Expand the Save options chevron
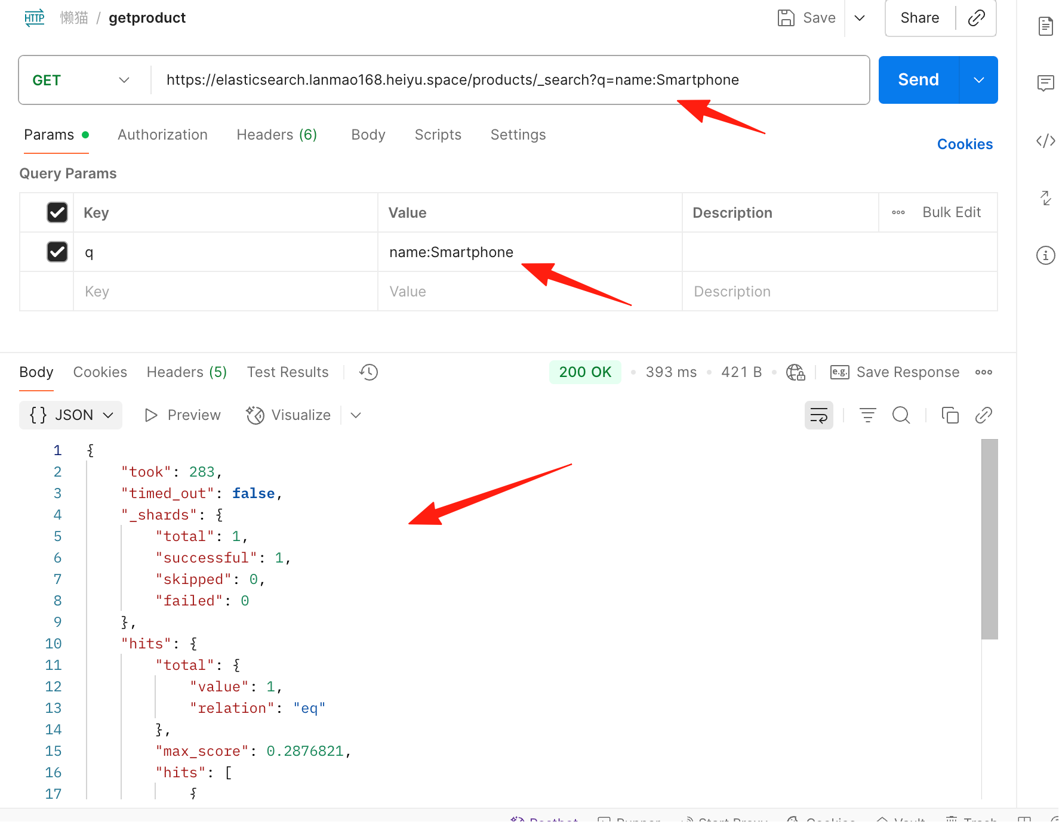This screenshot has width=1059, height=822. point(860,18)
